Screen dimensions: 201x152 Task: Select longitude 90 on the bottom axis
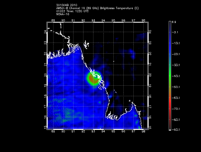pyautogui.click(x=63, y=131)
